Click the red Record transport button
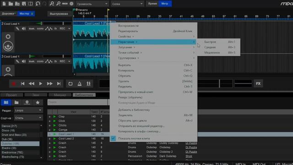293x165 pixels. (x=14, y=83)
